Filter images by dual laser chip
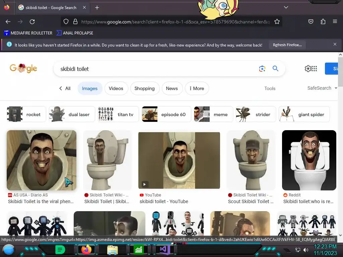343x257 pixels. 72,114
